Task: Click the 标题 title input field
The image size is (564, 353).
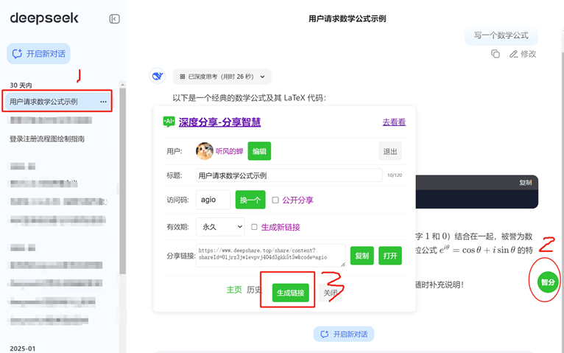Action: pyautogui.click(x=289, y=175)
